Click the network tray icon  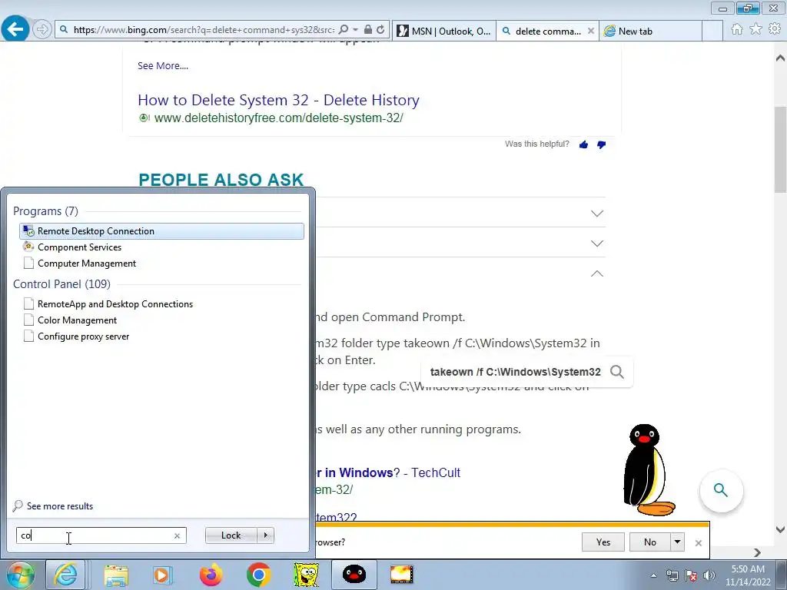pos(672,575)
